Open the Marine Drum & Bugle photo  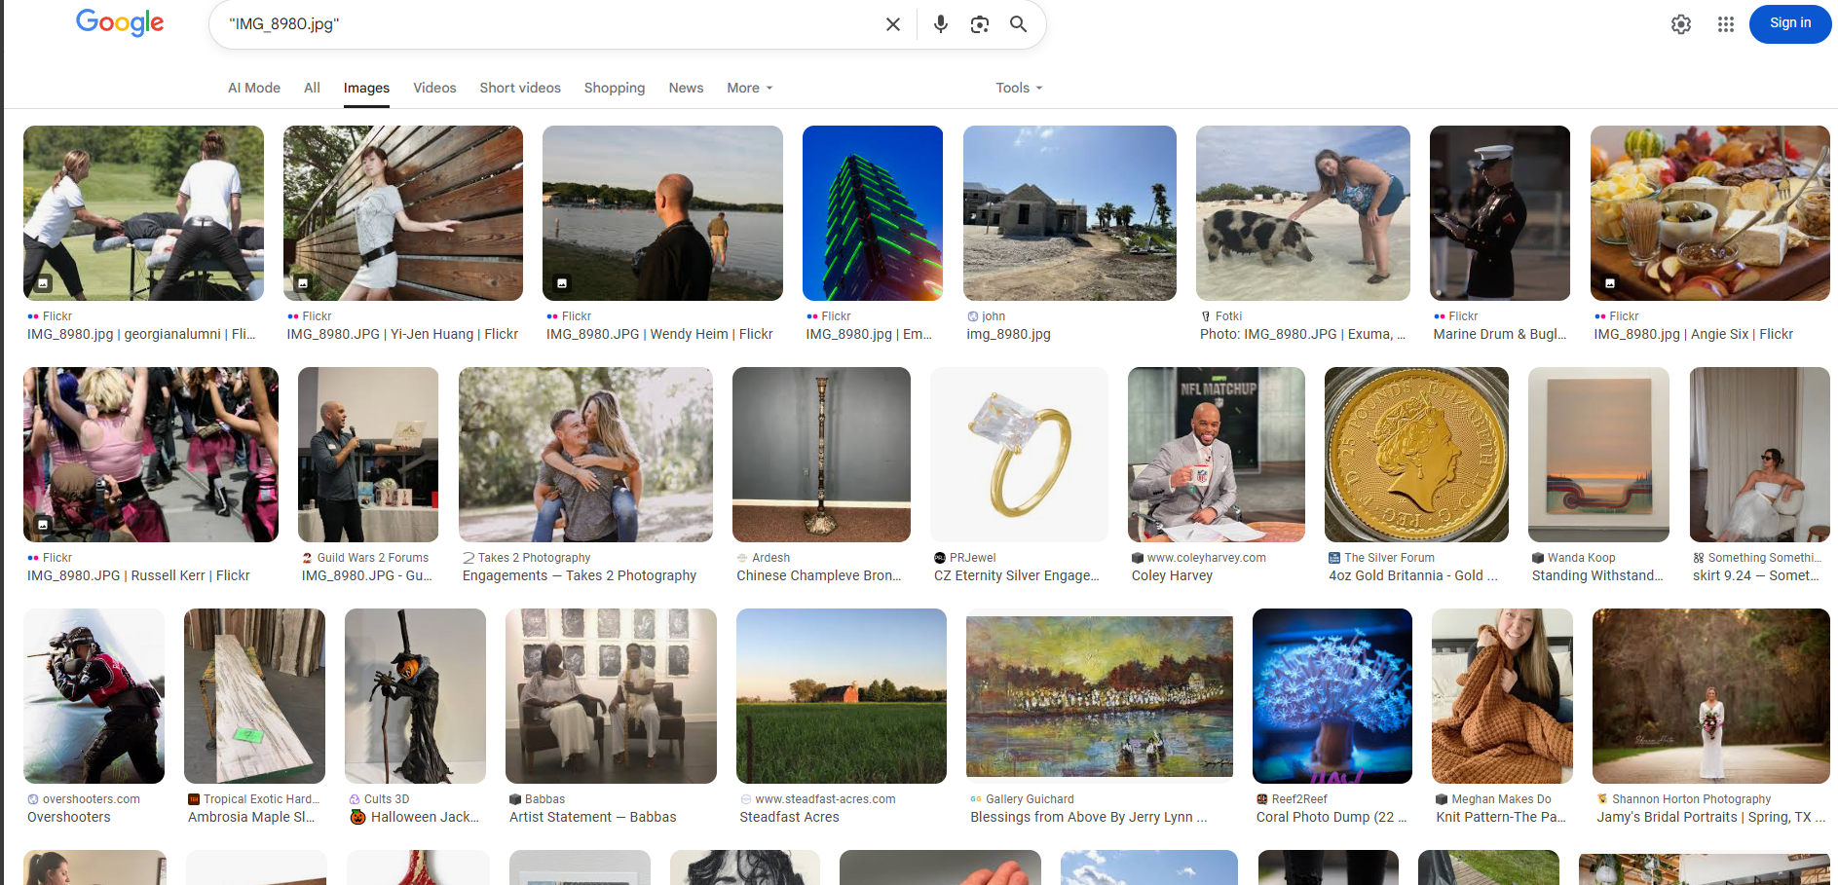click(1500, 213)
